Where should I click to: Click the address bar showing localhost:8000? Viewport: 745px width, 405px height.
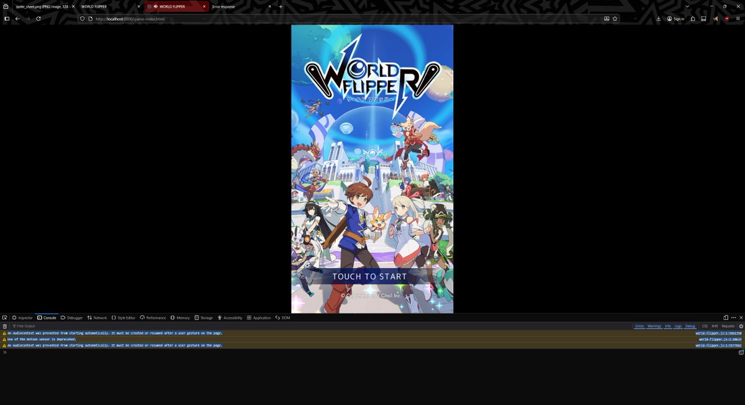click(x=348, y=19)
